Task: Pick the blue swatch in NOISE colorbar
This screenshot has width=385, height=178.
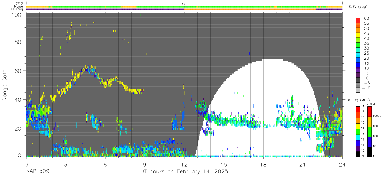Action: pyautogui.click(x=369, y=141)
